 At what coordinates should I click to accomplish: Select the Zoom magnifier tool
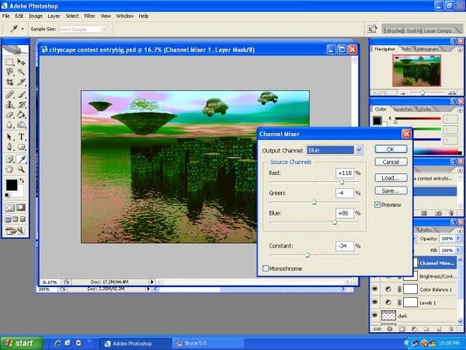coord(21,170)
